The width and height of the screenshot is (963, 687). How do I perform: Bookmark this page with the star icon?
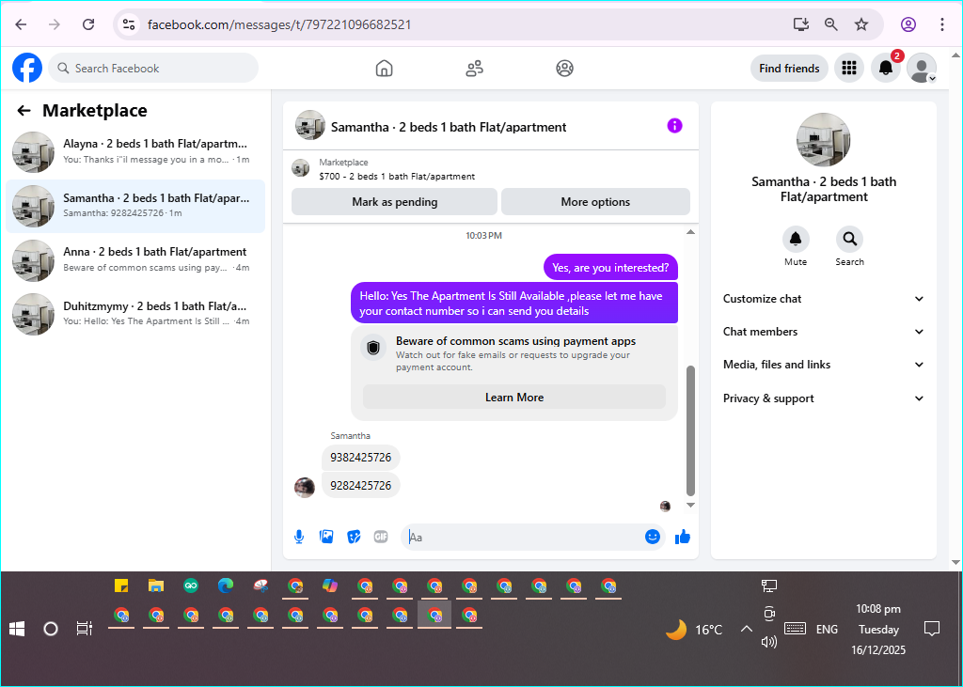(861, 24)
